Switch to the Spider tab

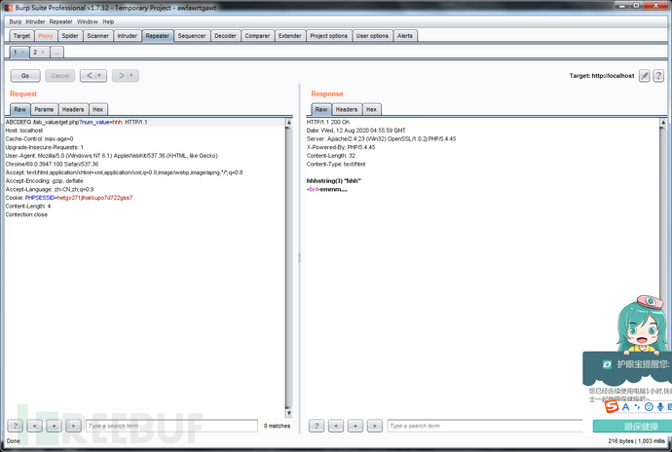pyautogui.click(x=70, y=36)
